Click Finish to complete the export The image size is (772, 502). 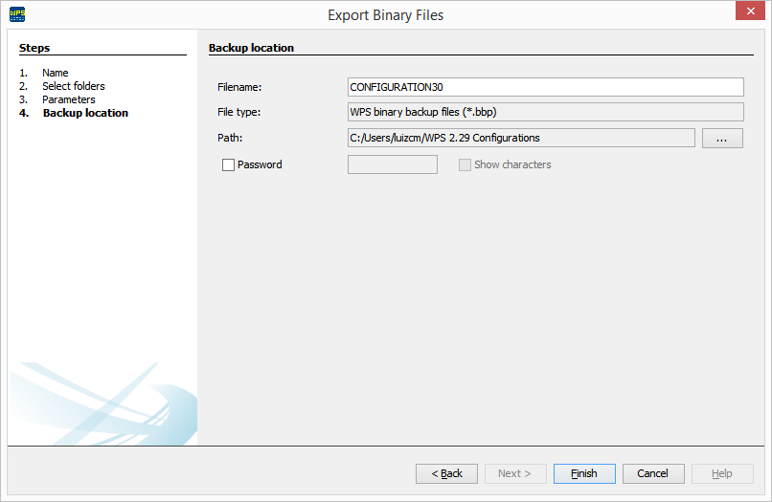click(584, 473)
